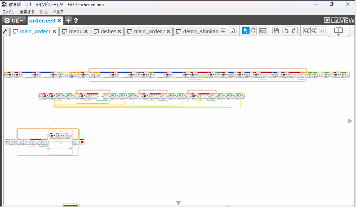Open the ファイル menu

[8, 12]
